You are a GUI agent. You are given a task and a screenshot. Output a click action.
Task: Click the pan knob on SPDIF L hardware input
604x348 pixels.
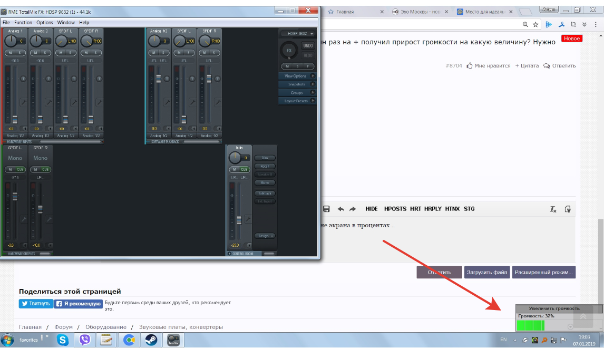point(61,41)
